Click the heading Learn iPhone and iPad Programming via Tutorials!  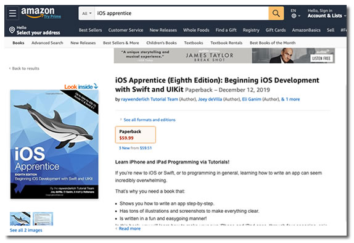coord(172,162)
